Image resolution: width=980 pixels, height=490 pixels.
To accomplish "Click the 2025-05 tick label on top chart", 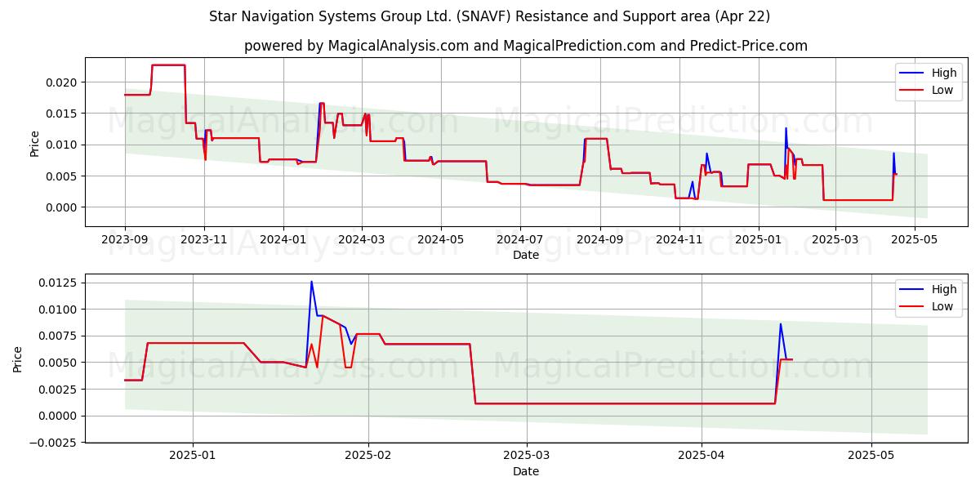I will coord(914,240).
